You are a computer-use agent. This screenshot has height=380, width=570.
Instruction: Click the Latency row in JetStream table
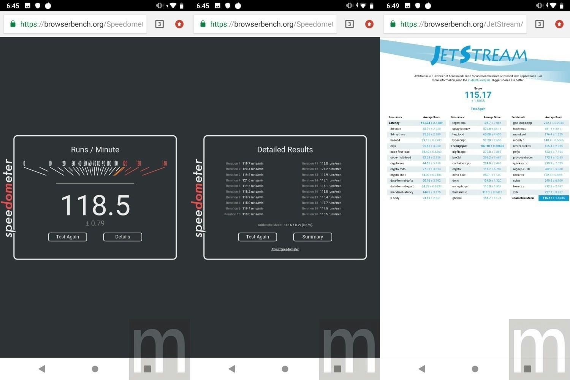pos(416,123)
